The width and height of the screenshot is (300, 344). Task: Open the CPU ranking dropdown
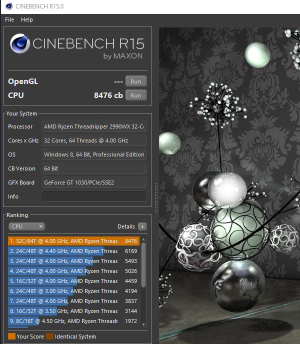pyautogui.click(x=27, y=226)
